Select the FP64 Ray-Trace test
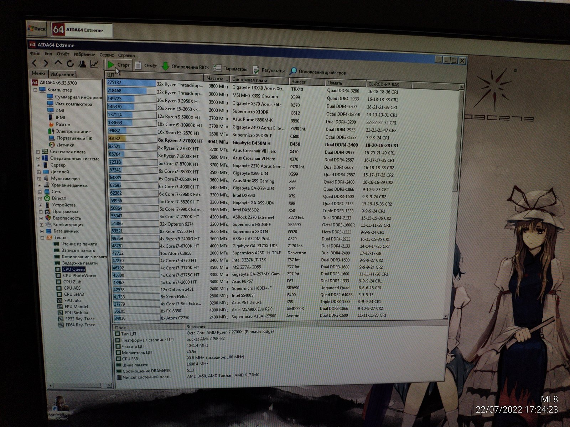Screen dimensions: 570x427 80,325
